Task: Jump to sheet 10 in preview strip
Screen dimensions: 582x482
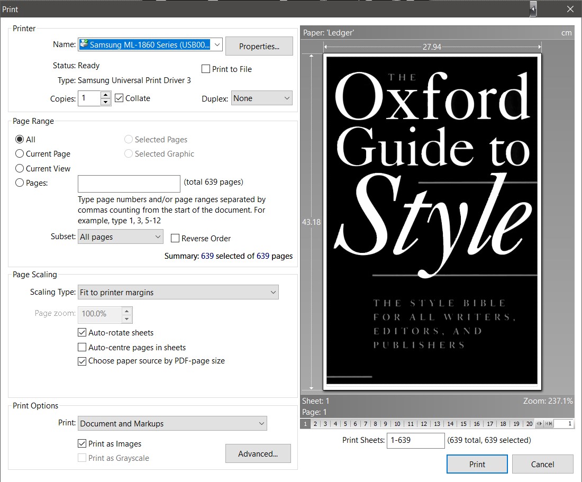Action: coord(397,424)
